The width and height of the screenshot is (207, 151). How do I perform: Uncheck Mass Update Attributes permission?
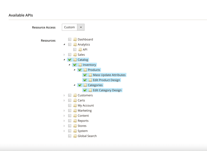(x=85, y=75)
